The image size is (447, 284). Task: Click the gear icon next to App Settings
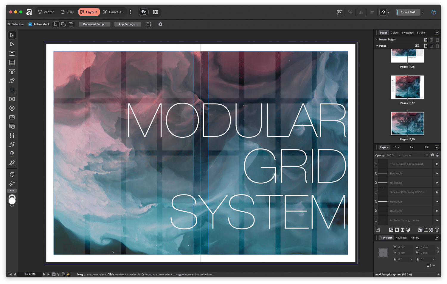(160, 24)
